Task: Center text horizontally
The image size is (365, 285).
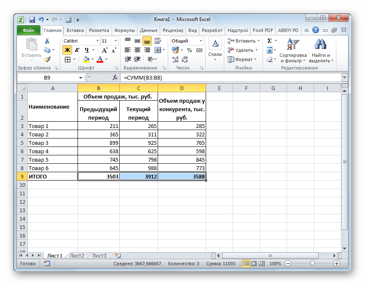Action: (x=137, y=50)
